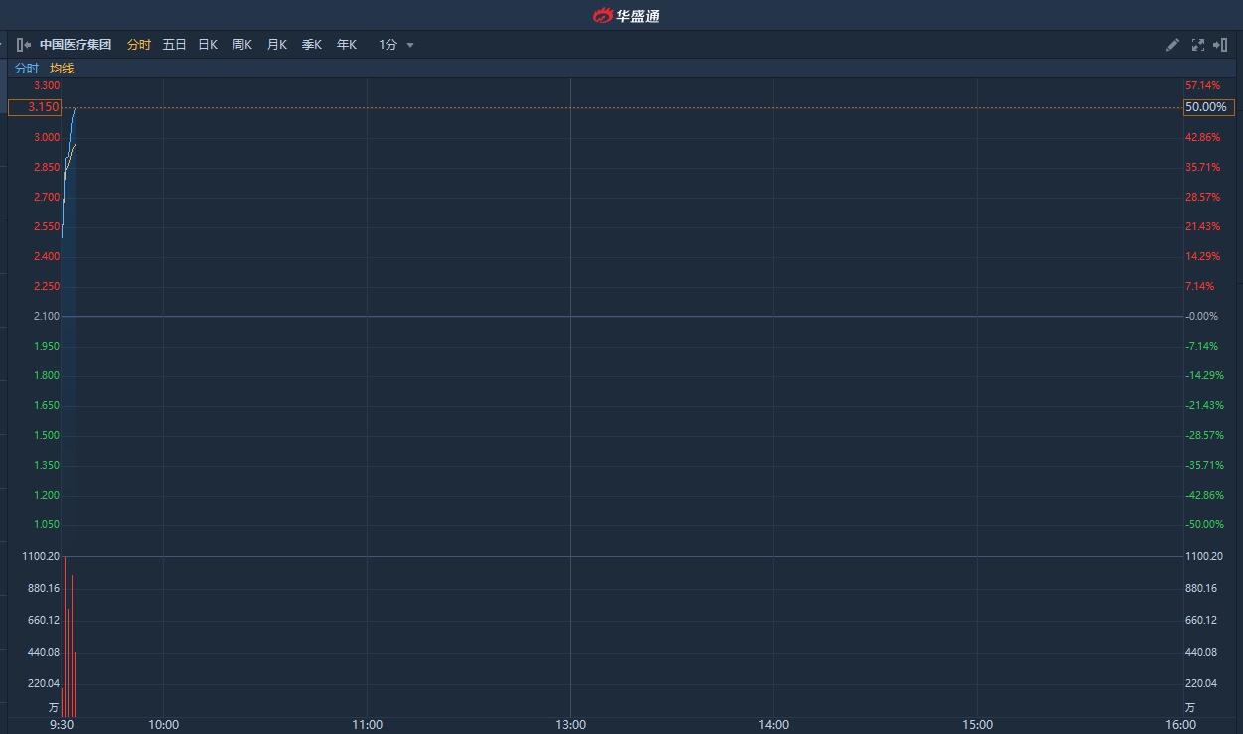Image resolution: width=1243 pixels, height=734 pixels.
Task: Collapse the left side panel icon
Action: pos(23,45)
